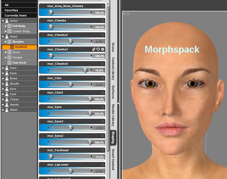Click gear icon on mur_Eyes slider

[x=103, y=107]
